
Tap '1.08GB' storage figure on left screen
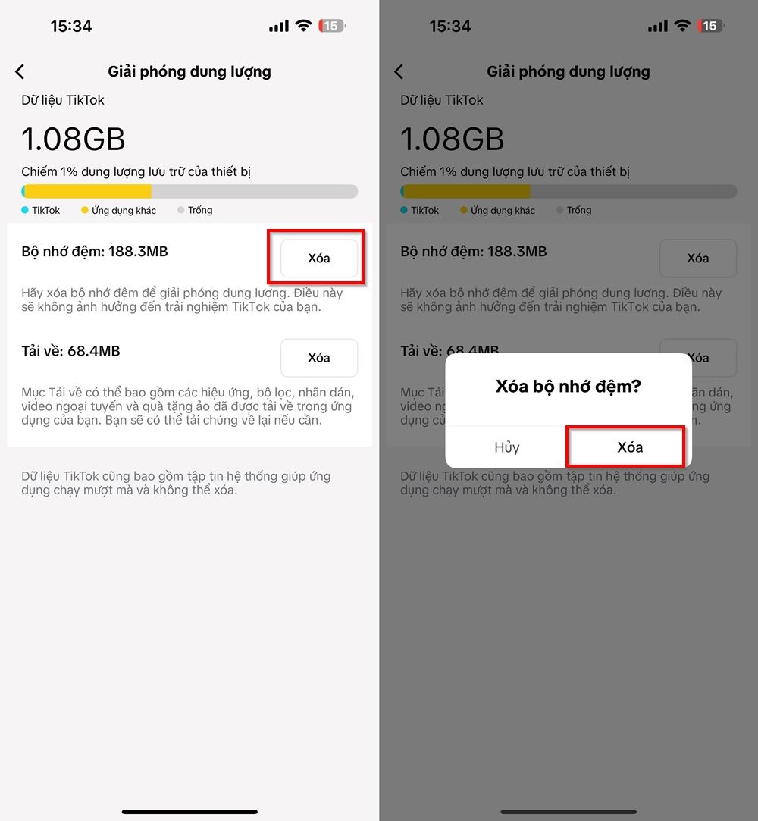click(x=74, y=139)
